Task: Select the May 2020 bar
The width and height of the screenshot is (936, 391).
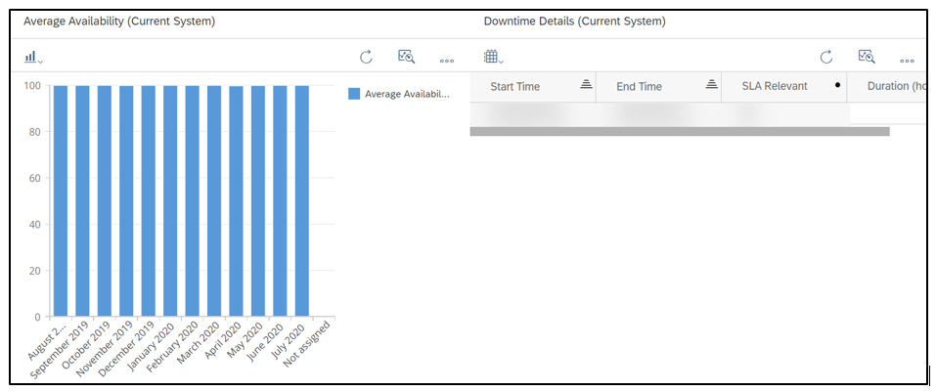Action: pos(258,200)
